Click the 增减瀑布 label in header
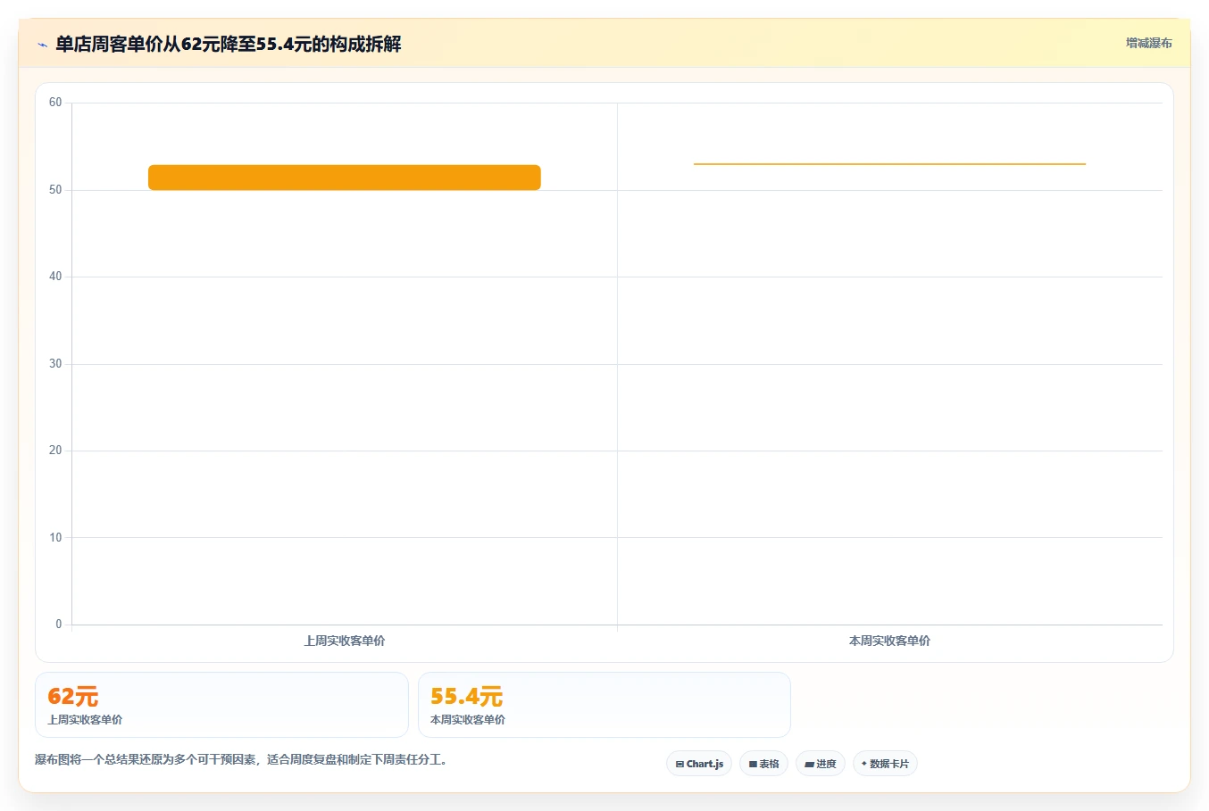 1148,43
